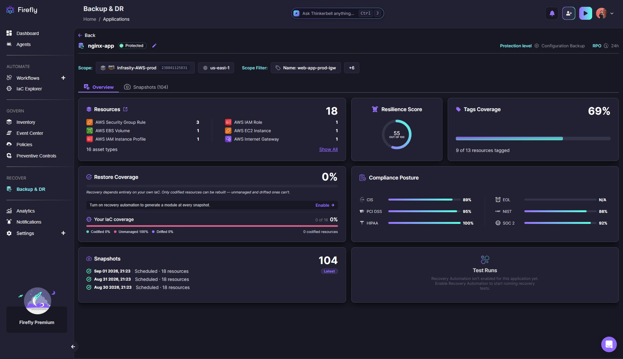The height and width of the screenshot is (359, 623).
Task: Click the Configuration Backup protection level
Action: pos(560,46)
